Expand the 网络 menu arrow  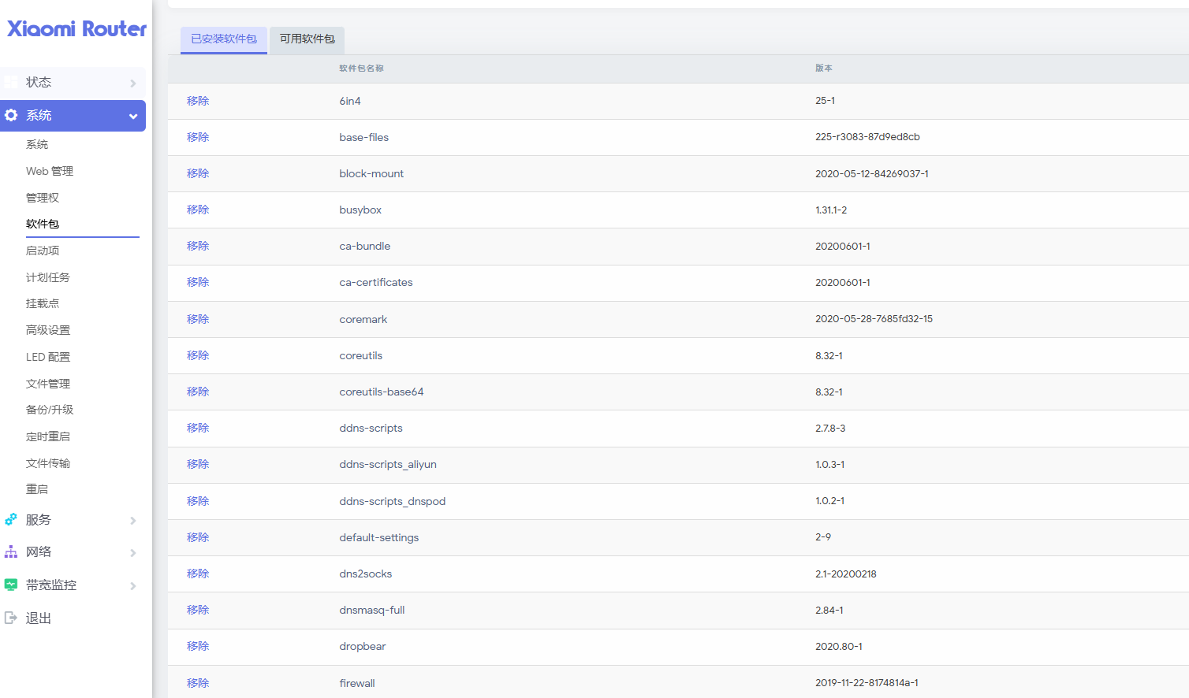(132, 553)
